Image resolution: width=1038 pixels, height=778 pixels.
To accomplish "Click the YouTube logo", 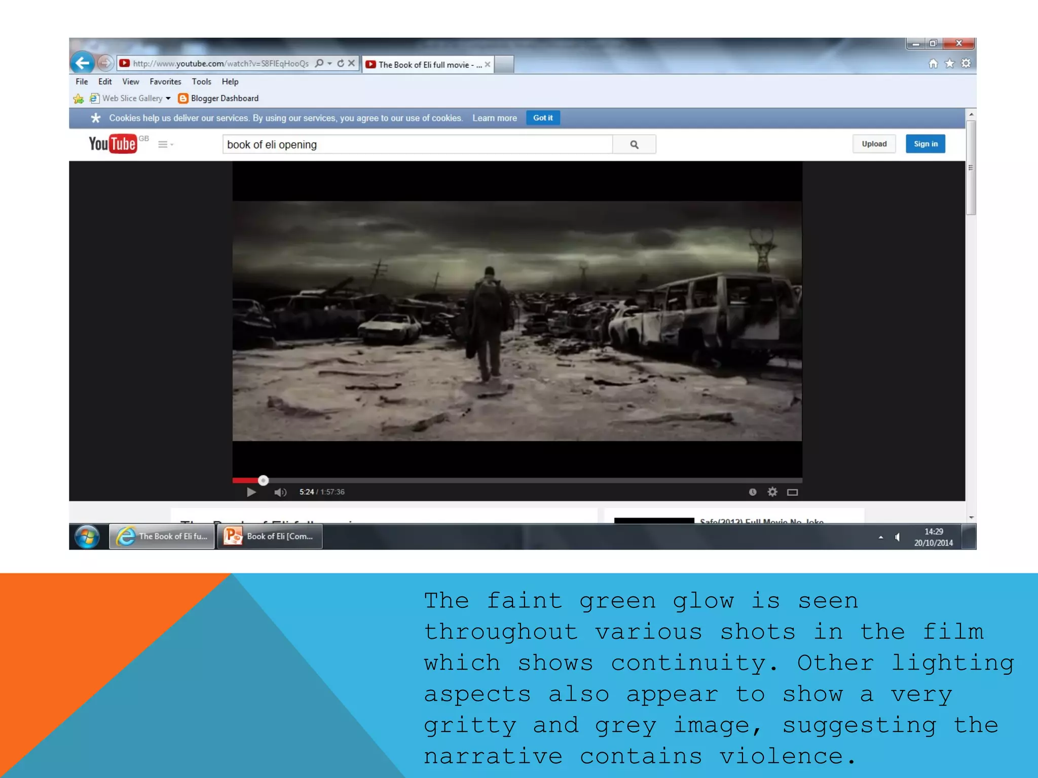I will coord(113,144).
